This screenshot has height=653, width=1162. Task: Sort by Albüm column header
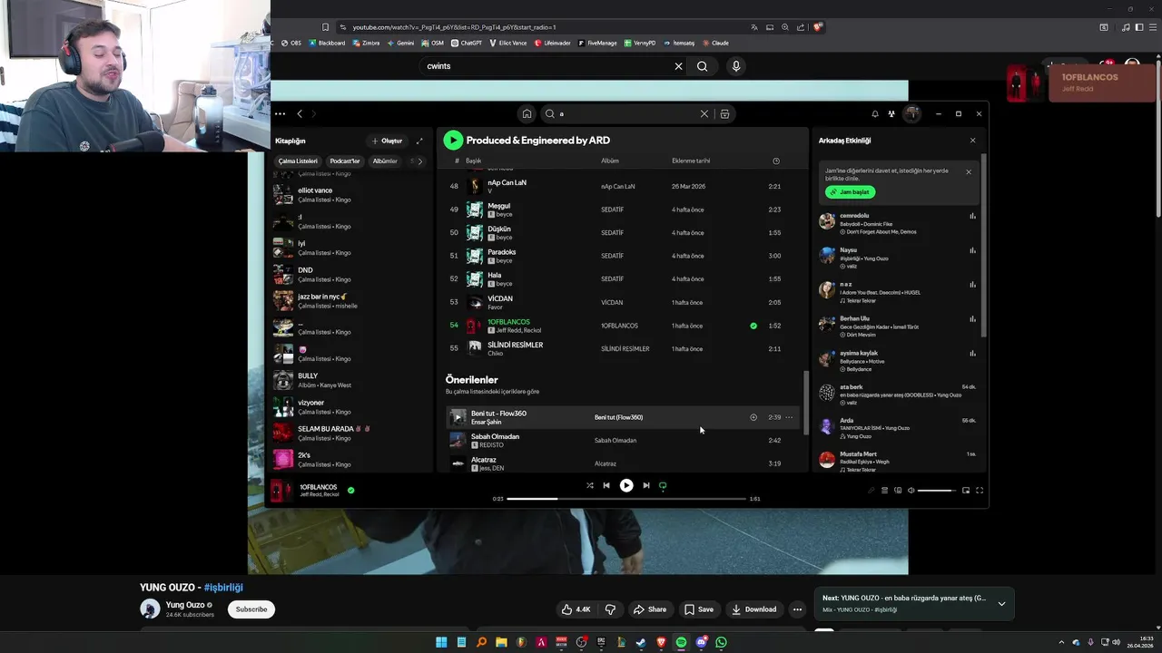tap(610, 161)
